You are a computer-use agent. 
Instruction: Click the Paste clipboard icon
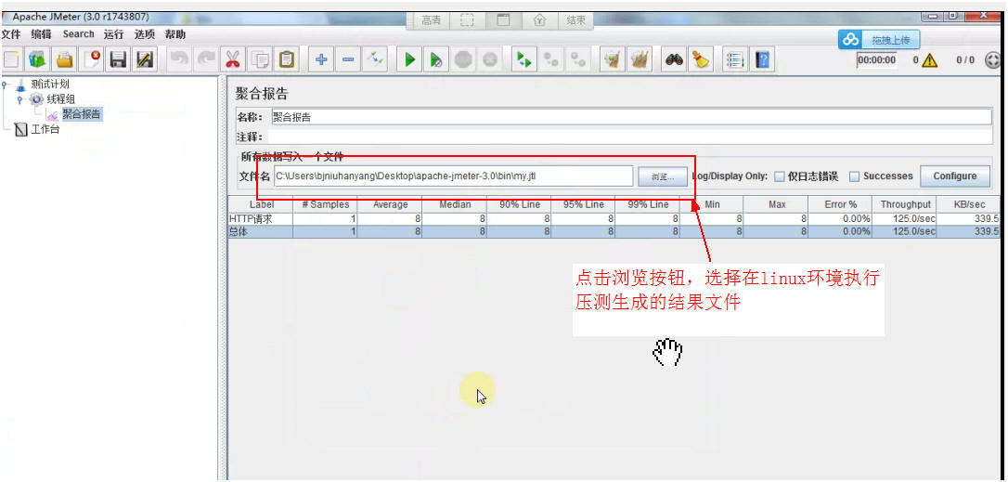(286, 60)
